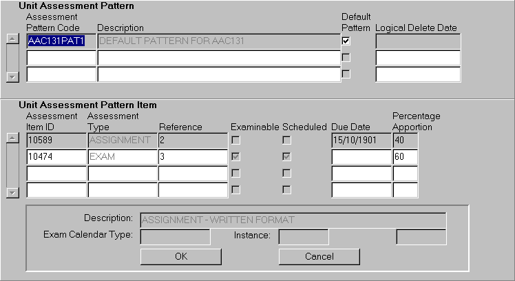The image size is (515, 281).
Task: Toggle Examinable checkbox for EXAM item 10474
Action: [235, 157]
